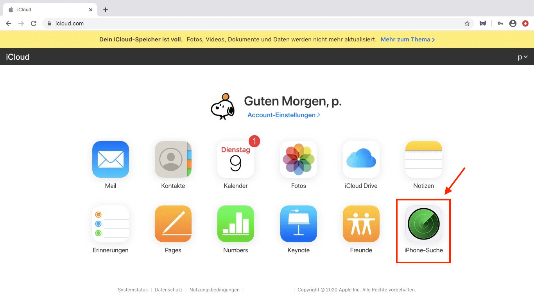The height and width of the screenshot is (300, 534).
Task: Open the Freunde app icon
Action: click(x=361, y=224)
